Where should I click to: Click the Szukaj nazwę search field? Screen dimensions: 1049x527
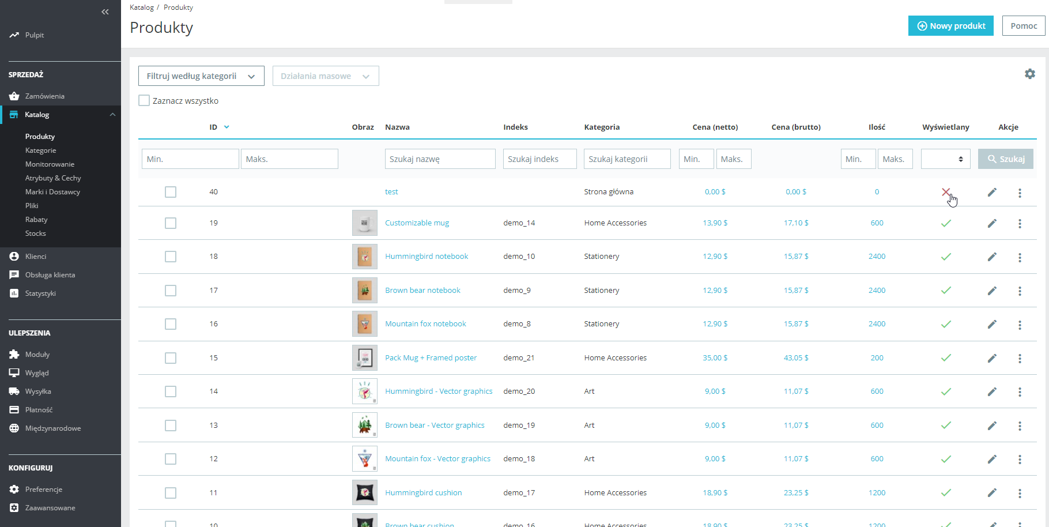tap(440, 159)
